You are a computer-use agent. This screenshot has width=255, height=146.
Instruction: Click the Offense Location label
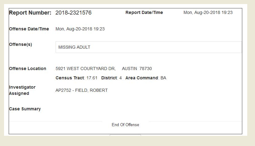tap(28, 69)
